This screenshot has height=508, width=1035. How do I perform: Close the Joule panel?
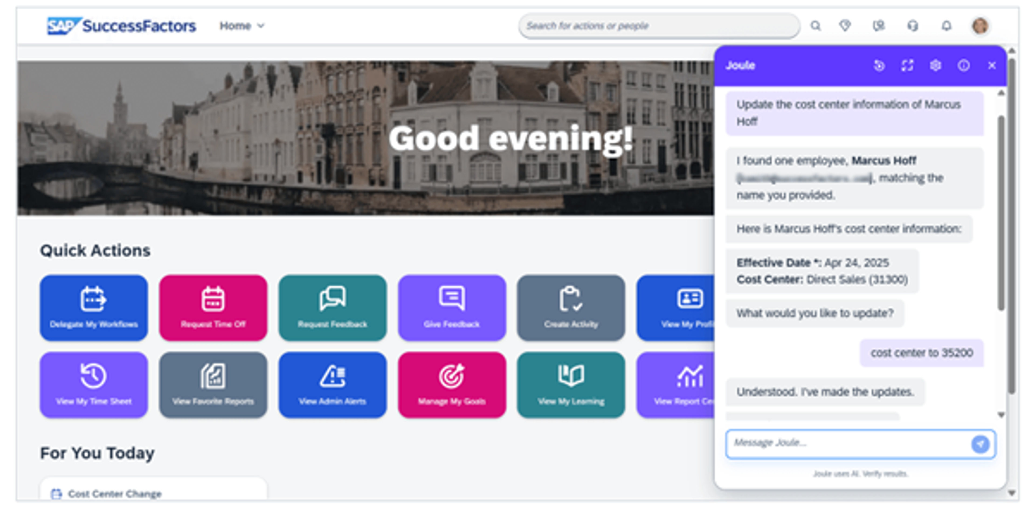pos(992,65)
